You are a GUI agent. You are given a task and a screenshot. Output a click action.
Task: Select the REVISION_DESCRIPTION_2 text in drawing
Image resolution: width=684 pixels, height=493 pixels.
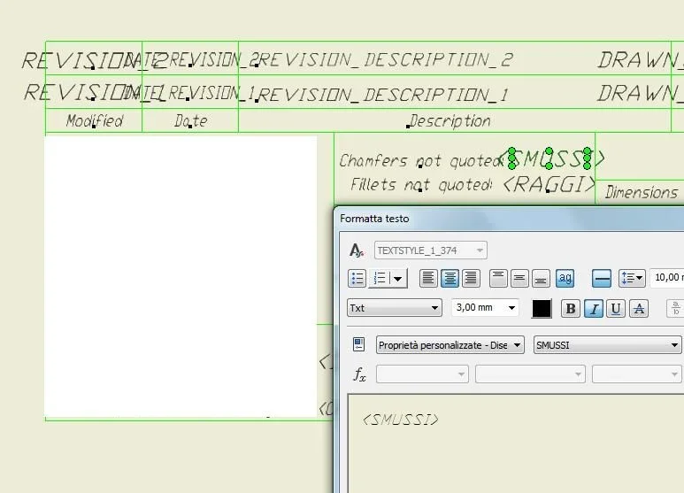pos(386,60)
